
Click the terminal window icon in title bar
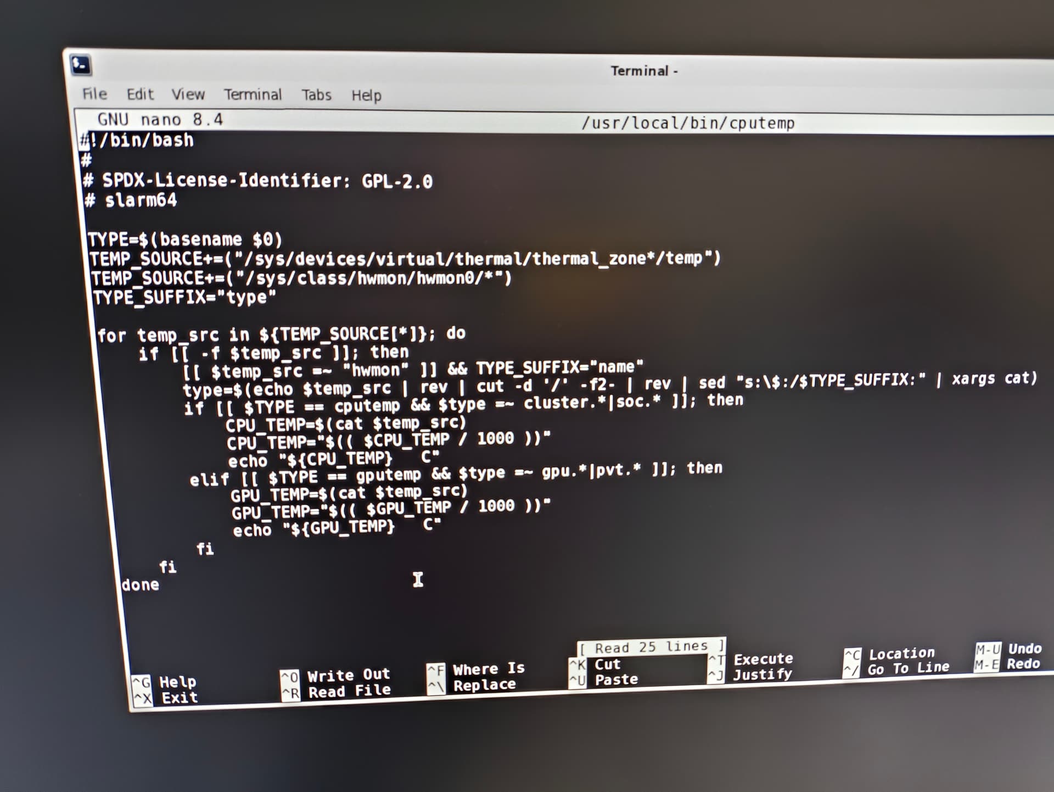pos(81,65)
